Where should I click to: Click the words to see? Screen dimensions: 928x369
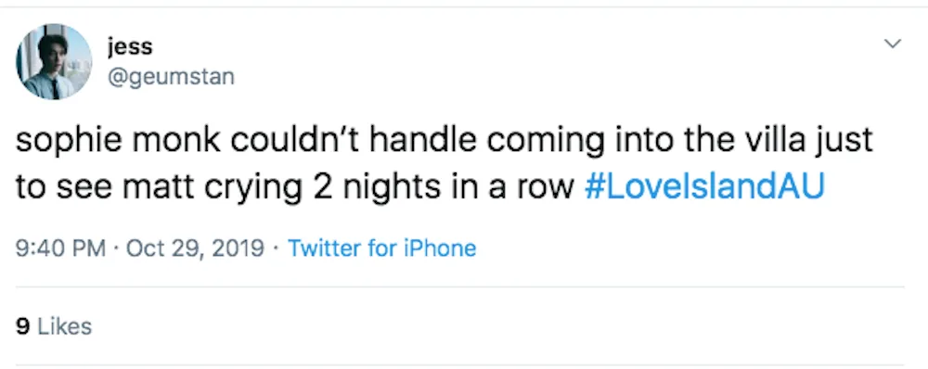point(65,187)
